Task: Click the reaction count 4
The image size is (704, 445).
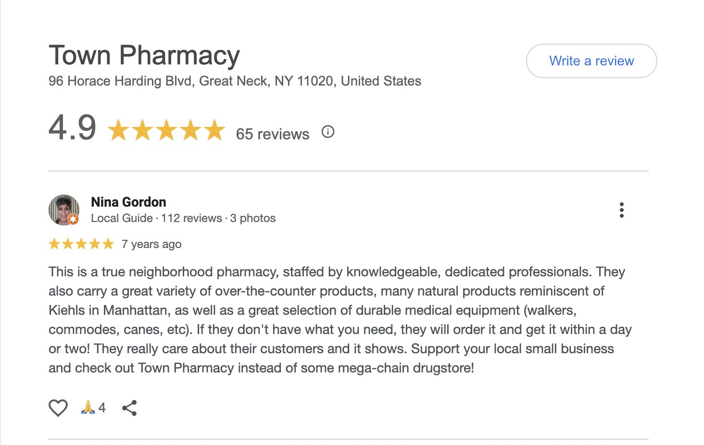Action: 102,408
